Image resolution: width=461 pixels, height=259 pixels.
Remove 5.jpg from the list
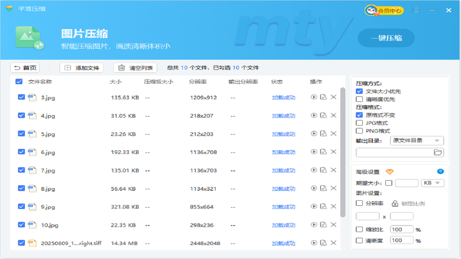click(x=334, y=134)
